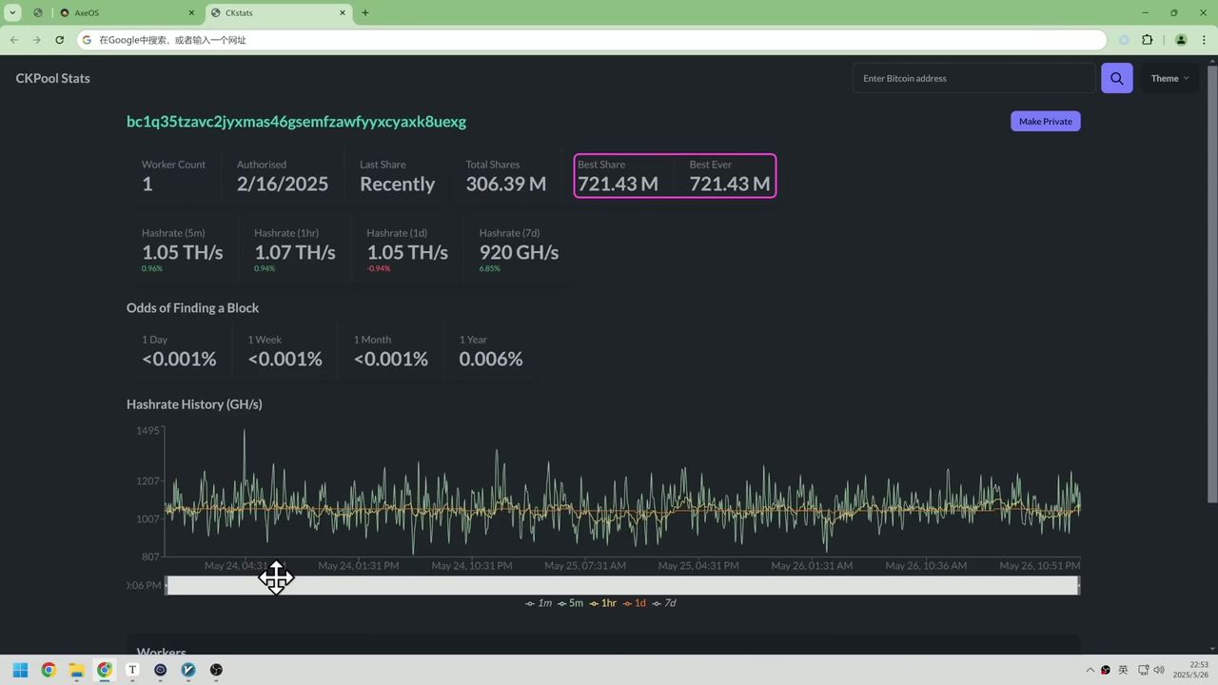Toggle the 5m series in chart legend
The height and width of the screenshot is (685, 1218).
pos(570,603)
